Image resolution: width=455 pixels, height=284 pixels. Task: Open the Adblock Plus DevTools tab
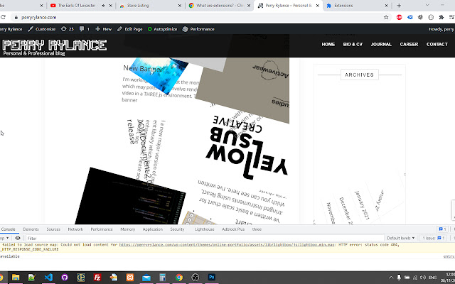coord(233,229)
